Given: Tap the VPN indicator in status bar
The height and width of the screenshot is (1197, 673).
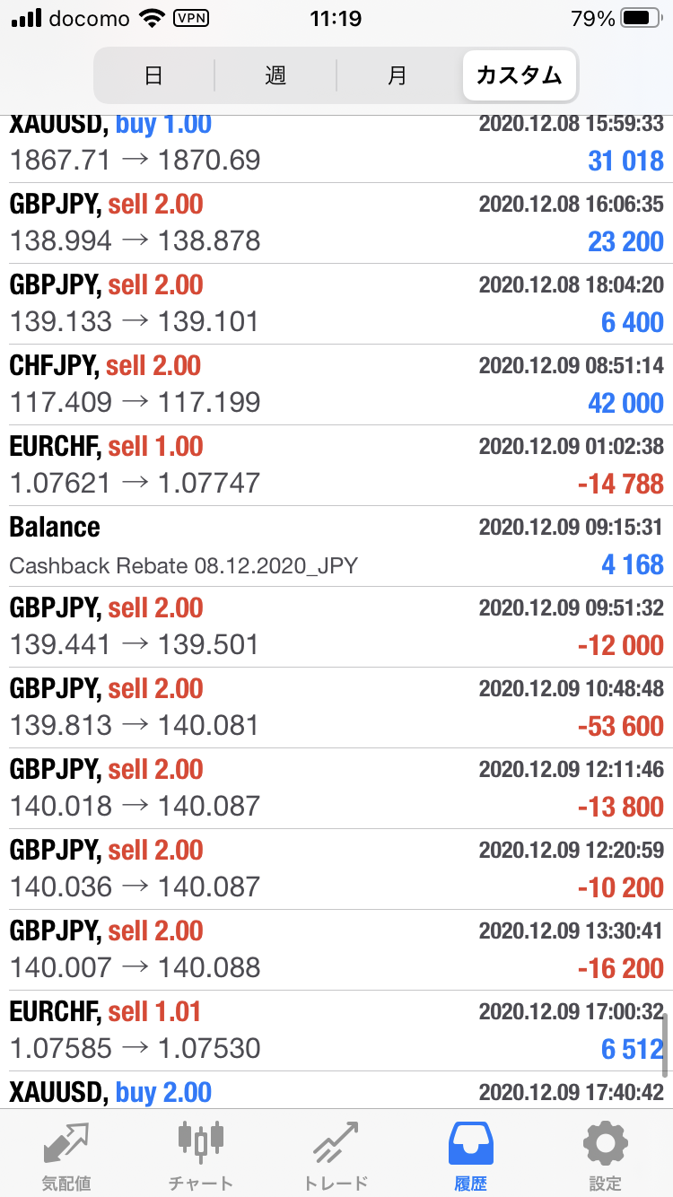Looking at the screenshot, I should click(x=190, y=18).
